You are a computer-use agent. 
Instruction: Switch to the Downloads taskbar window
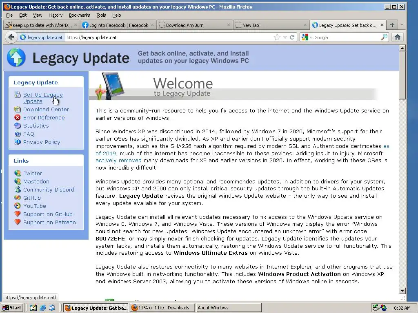pyautogui.click(x=162, y=308)
